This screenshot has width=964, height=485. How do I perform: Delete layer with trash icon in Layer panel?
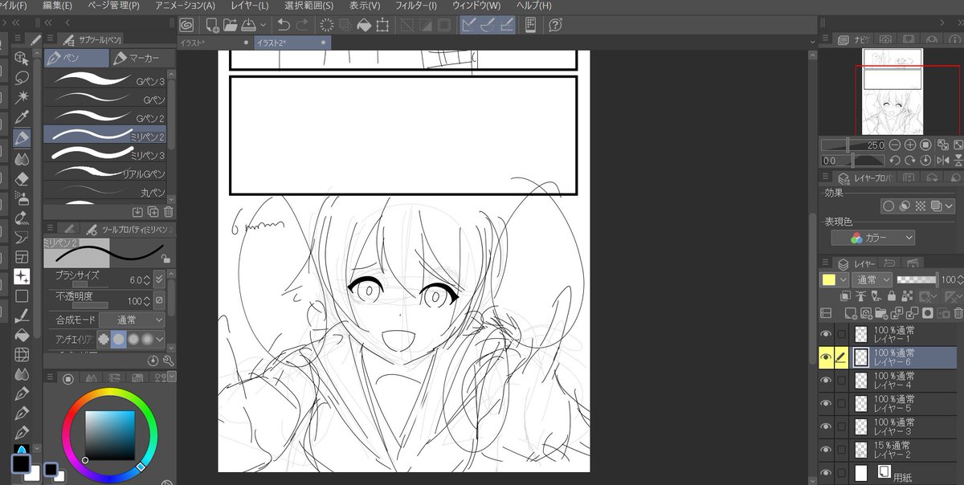point(958,312)
